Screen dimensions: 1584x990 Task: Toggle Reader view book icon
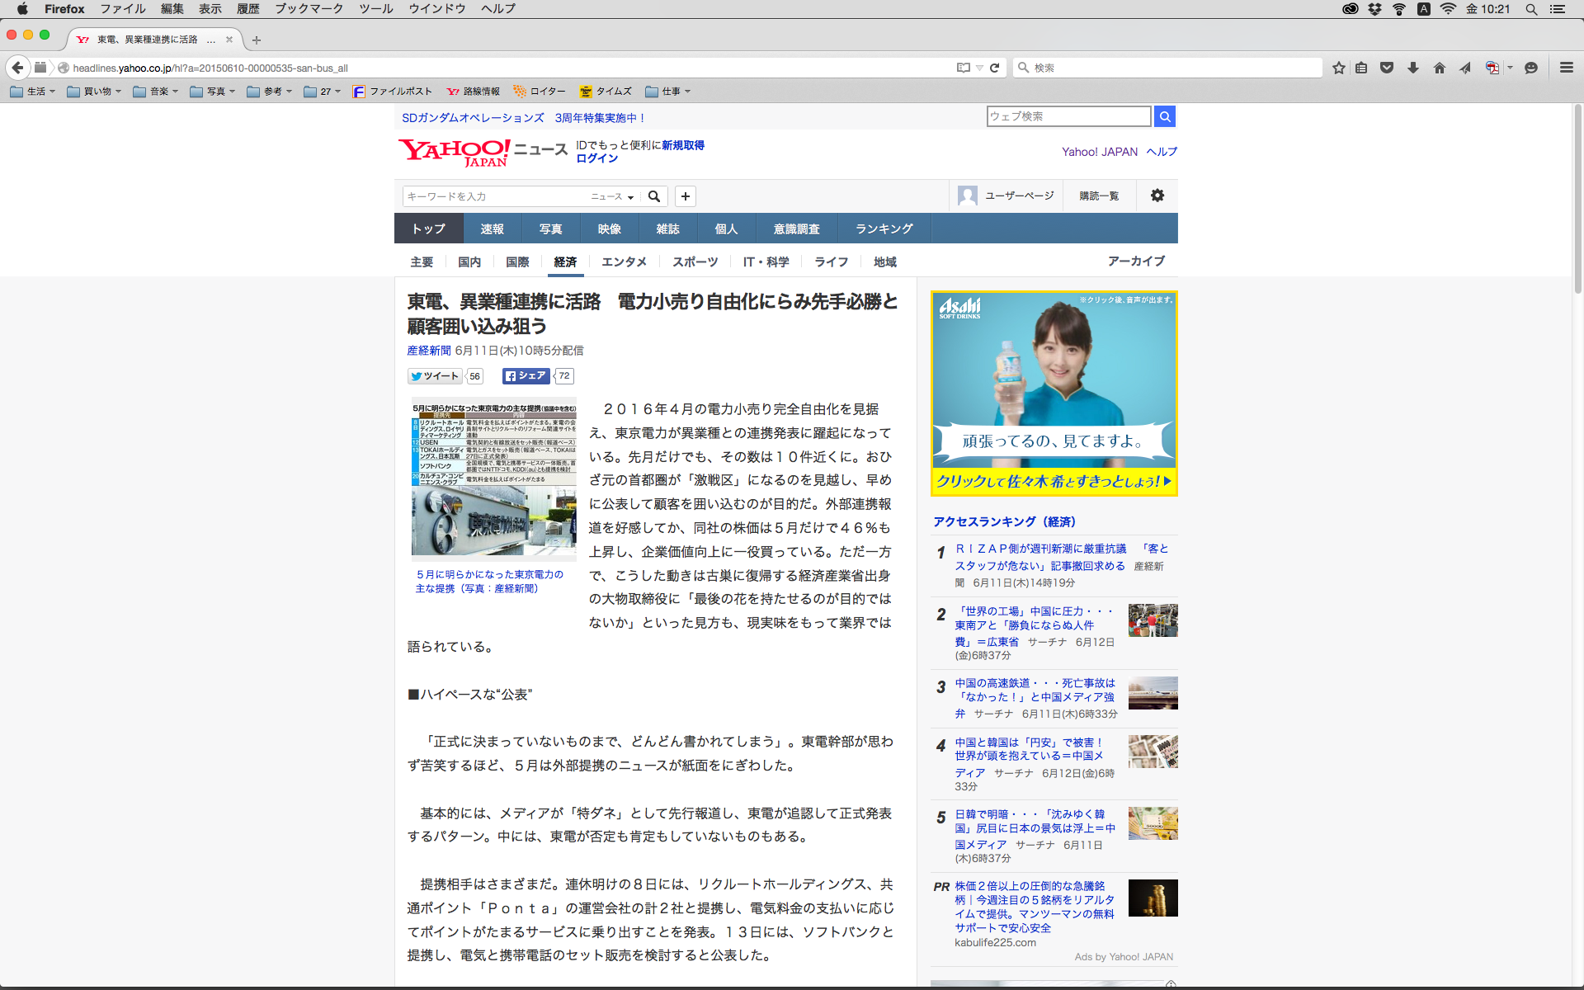(963, 68)
